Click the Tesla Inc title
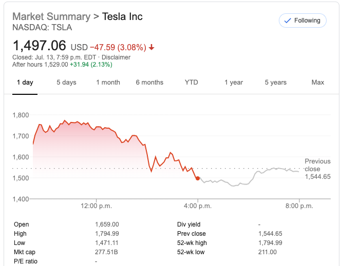The image size is (342, 266). 123,16
